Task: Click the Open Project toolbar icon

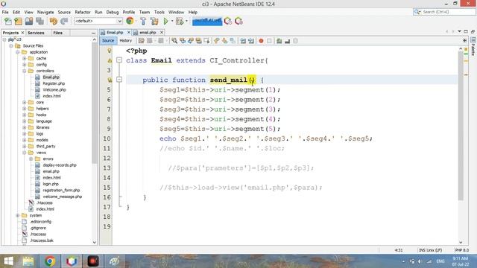Action: pos(29,22)
